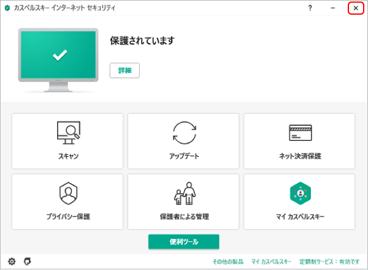This screenshot has height=270, width=368.
Task: Close the Kaspersky window with X
Action: tap(356, 8)
